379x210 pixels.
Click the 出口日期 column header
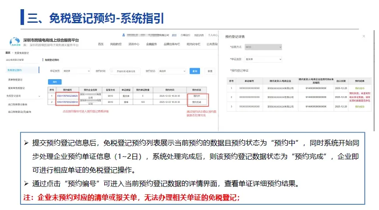click(x=341, y=81)
